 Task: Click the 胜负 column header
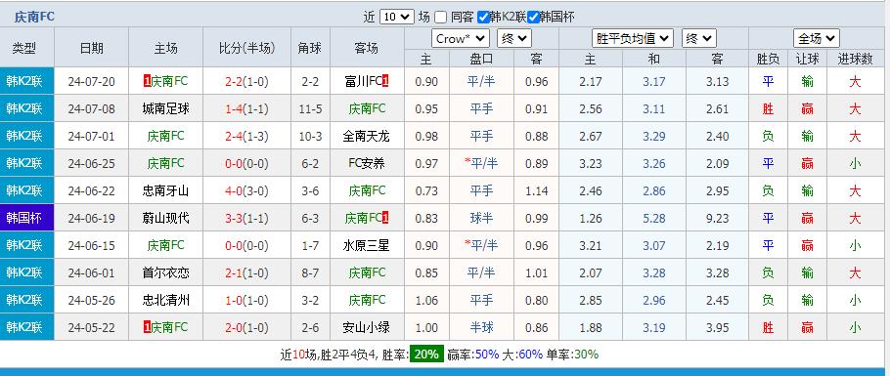click(768, 59)
